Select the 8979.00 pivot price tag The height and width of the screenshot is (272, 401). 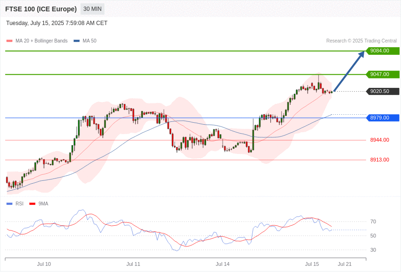pos(383,118)
